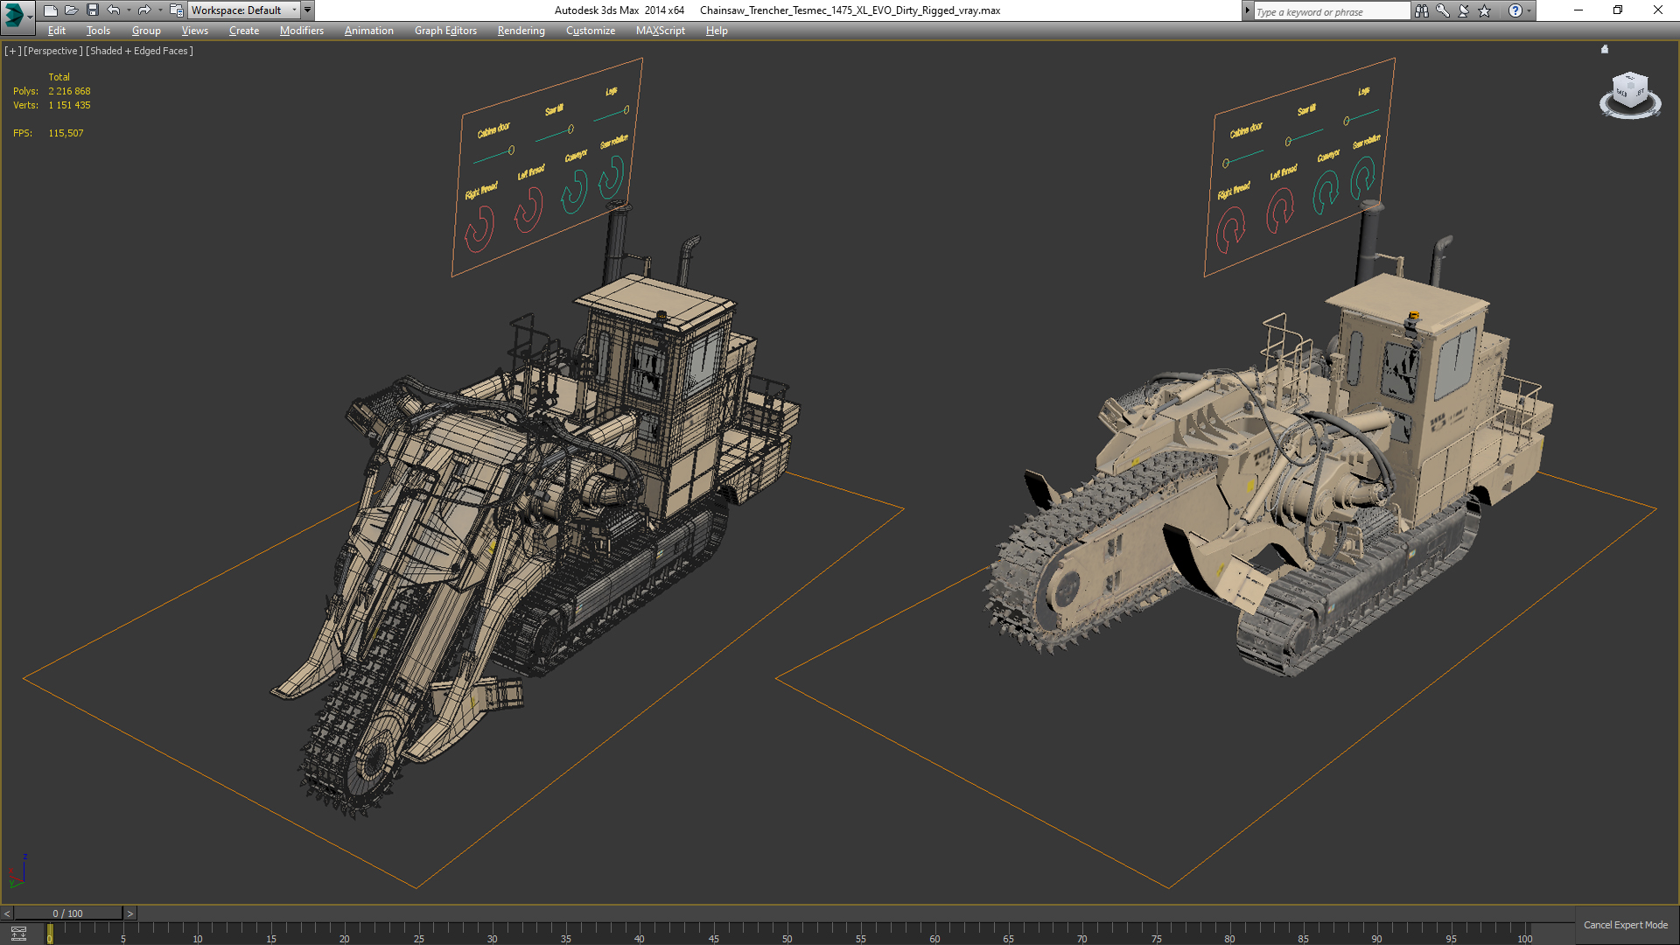Open the Modifiers menu
1680x945 pixels.
302,31
